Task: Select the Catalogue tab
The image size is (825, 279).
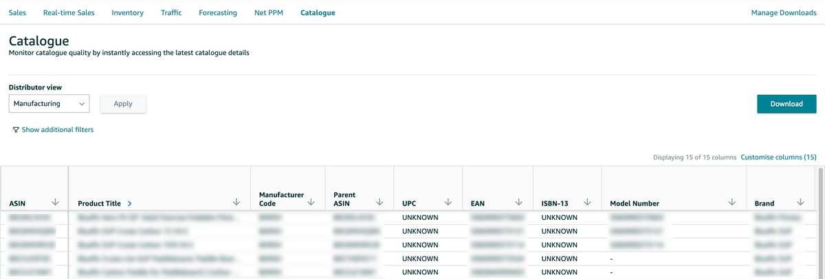Action: click(x=318, y=12)
